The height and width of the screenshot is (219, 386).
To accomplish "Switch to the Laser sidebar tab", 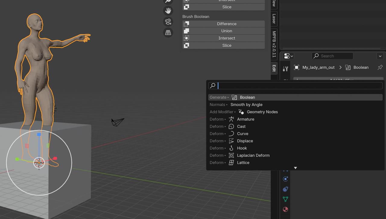I will click(x=274, y=19).
